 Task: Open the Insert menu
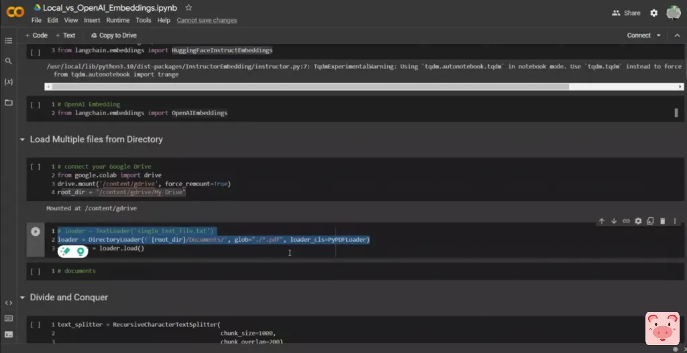(92, 20)
